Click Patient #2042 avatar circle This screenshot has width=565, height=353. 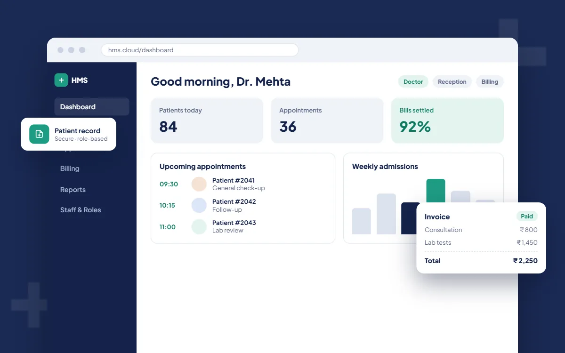(199, 205)
